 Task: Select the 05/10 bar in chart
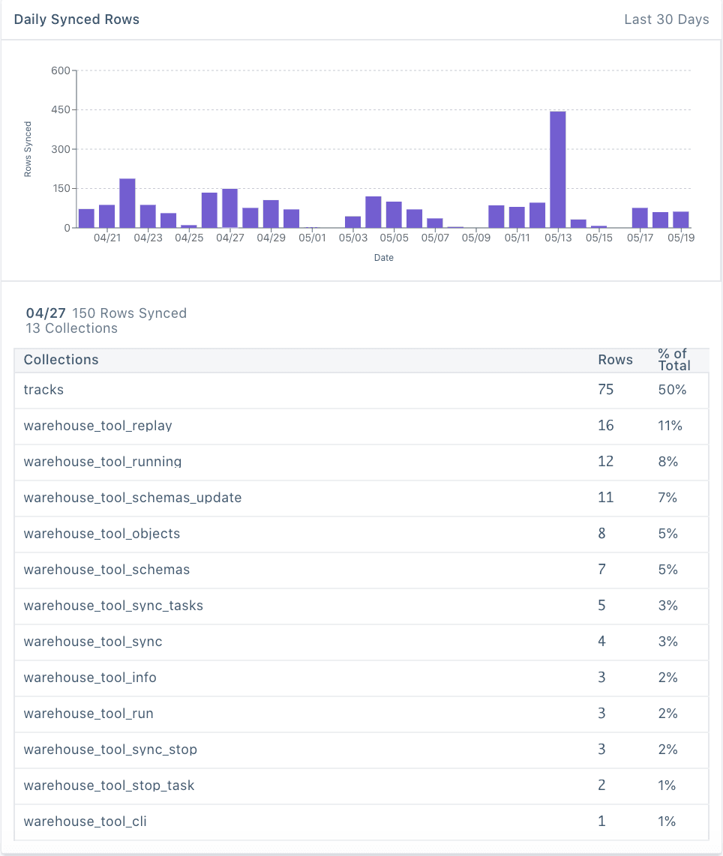pyautogui.click(x=496, y=217)
